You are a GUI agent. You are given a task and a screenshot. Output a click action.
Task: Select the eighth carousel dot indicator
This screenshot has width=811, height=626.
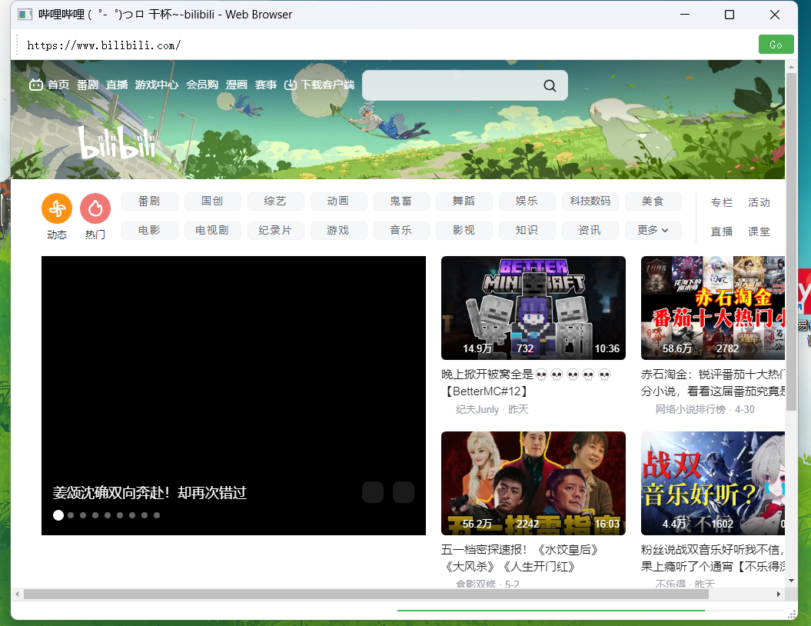(x=145, y=515)
